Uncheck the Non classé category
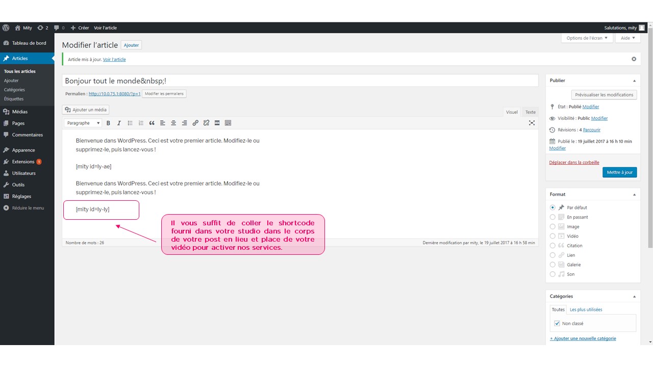Screen dimensions: 653x367 pyautogui.click(x=557, y=323)
